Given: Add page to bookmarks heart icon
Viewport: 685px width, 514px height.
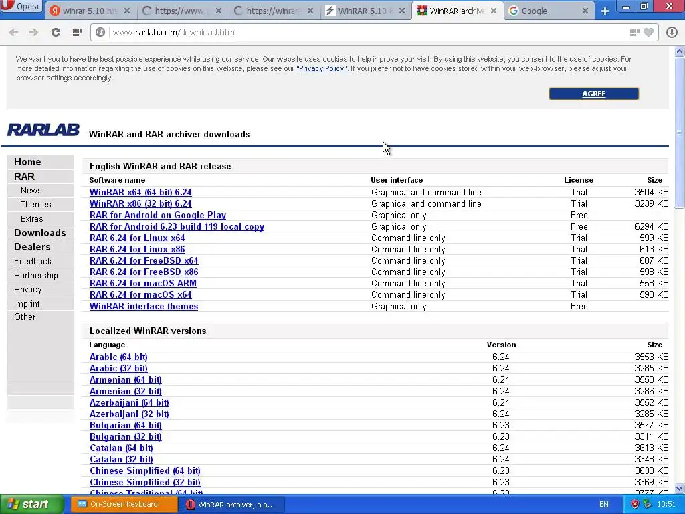Looking at the screenshot, I should click(x=648, y=32).
